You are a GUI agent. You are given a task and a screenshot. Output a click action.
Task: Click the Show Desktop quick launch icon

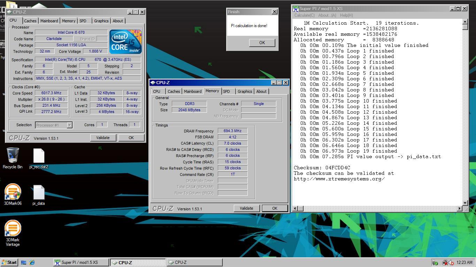click(x=24, y=262)
